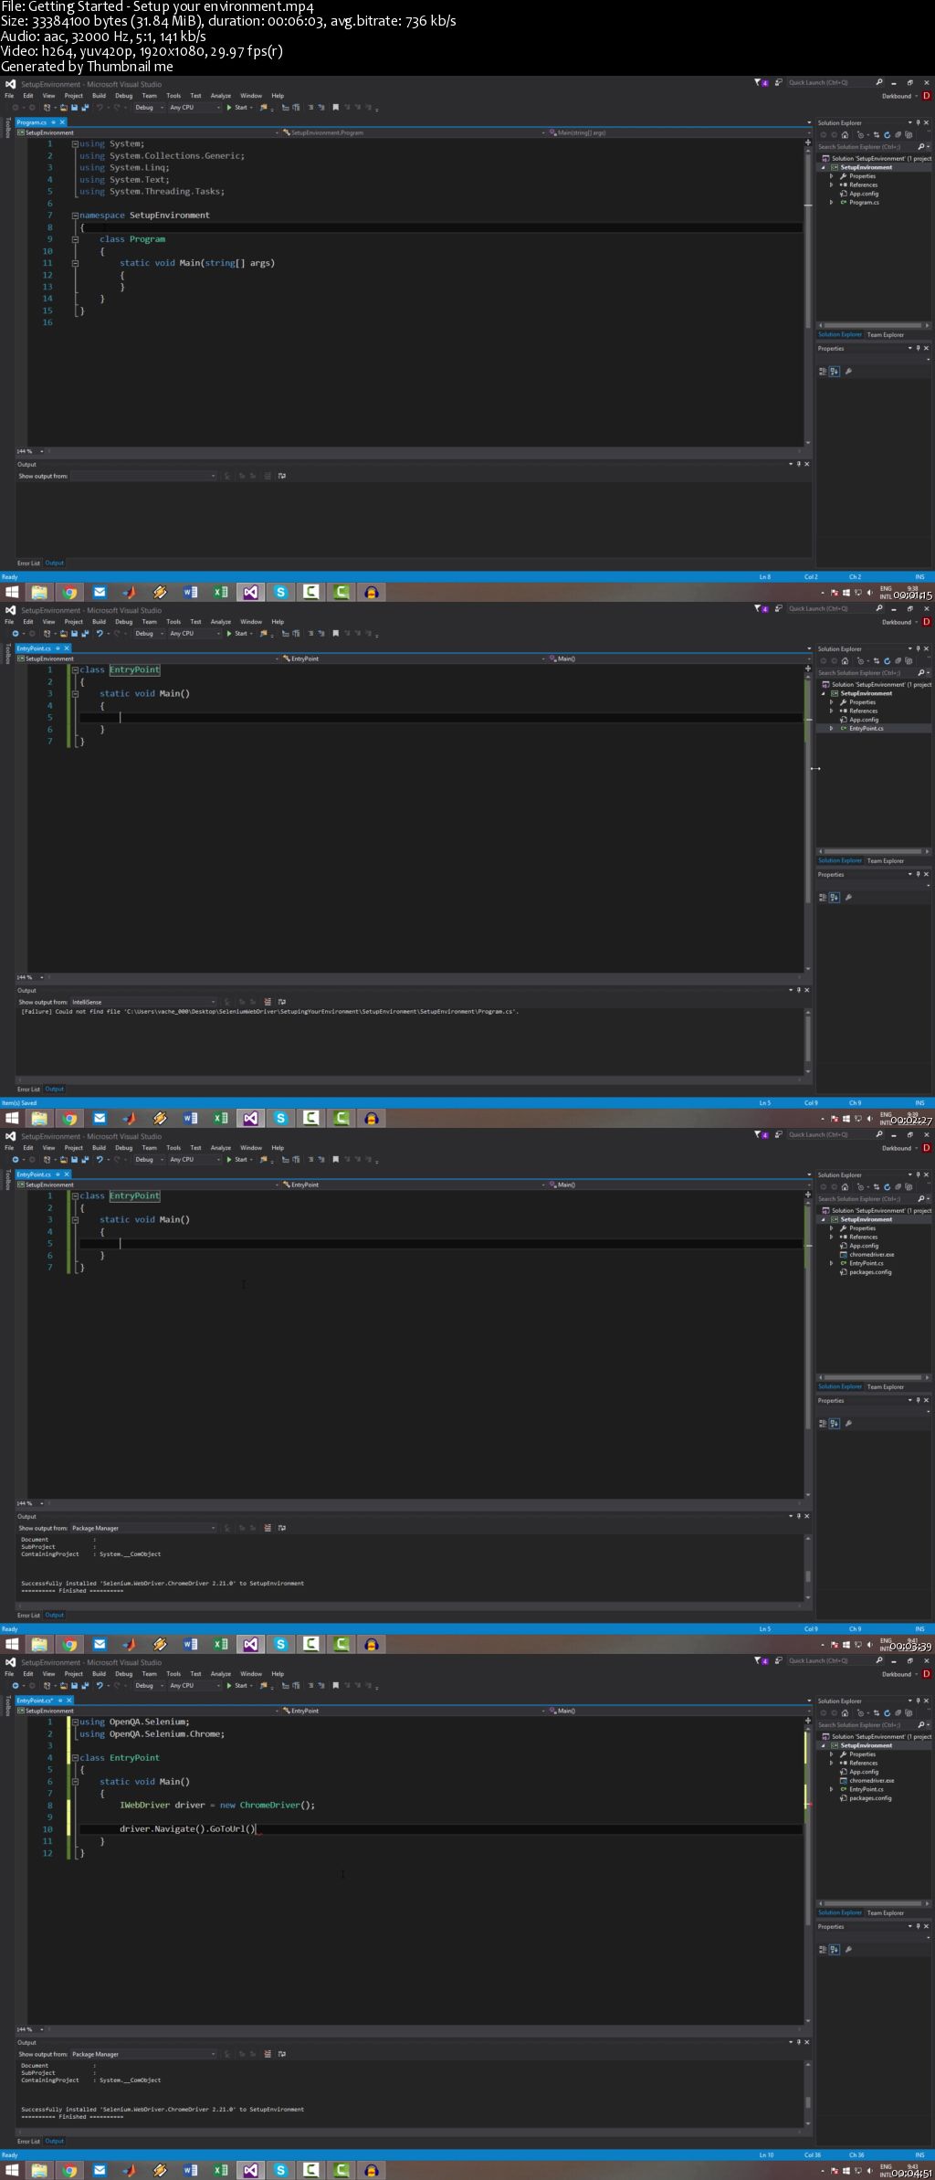Collapse static void Main outline in 00:03:39 frame
Image resolution: width=935 pixels, height=2180 pixels.
tap(75, 1220)
